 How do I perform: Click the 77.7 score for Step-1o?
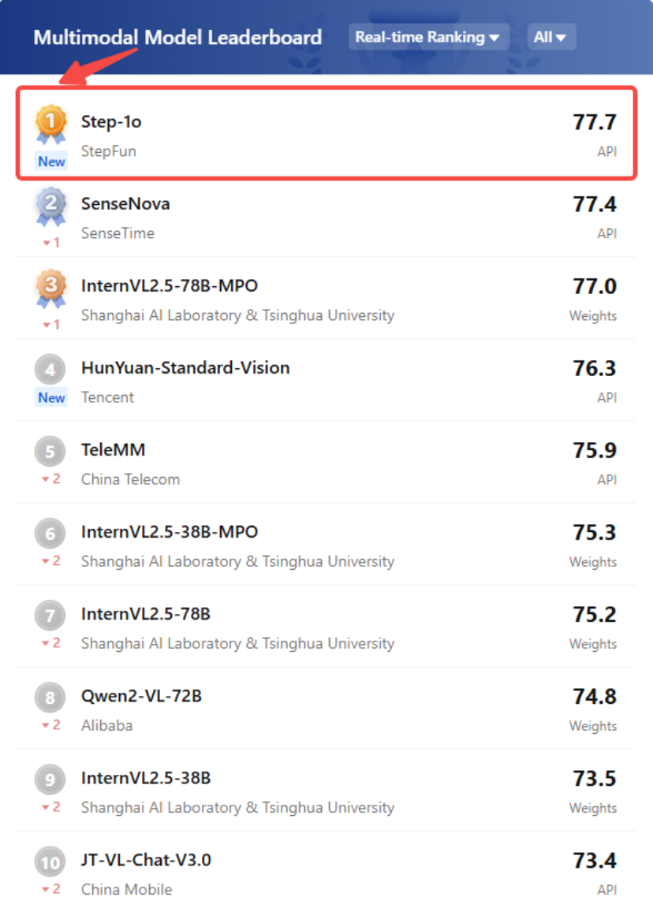(x=594, y=122)
